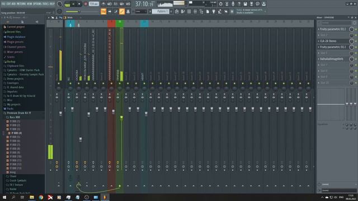Open first Fruity parametric EQ 2 slot
The width and height of the screenshot is (358, 201).
pos(333,29)
